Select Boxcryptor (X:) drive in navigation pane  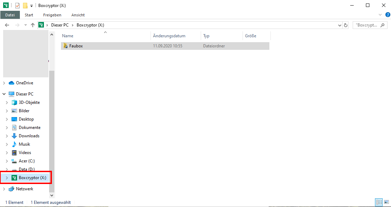(32, 178)
